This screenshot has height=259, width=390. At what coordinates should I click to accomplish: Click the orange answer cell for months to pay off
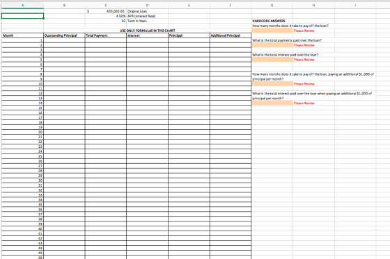pyautogui.click(x=272, y=31)
